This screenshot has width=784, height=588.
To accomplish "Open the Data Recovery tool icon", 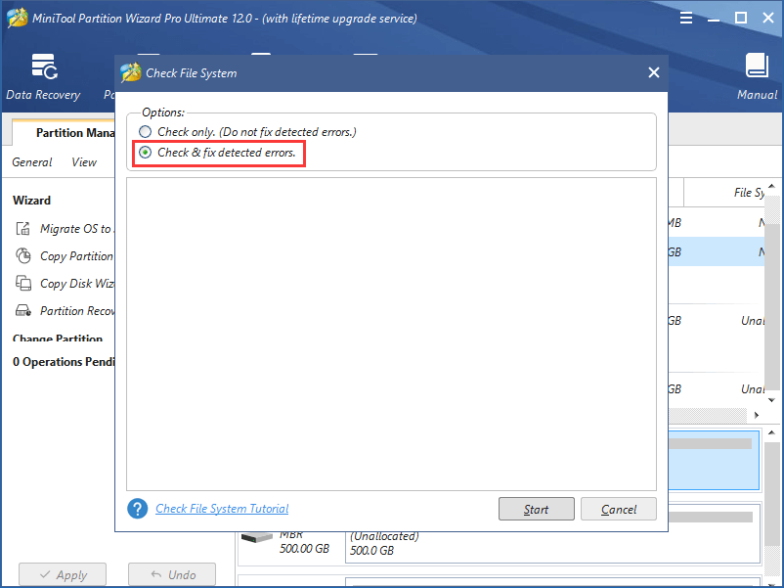I will 44,67.
